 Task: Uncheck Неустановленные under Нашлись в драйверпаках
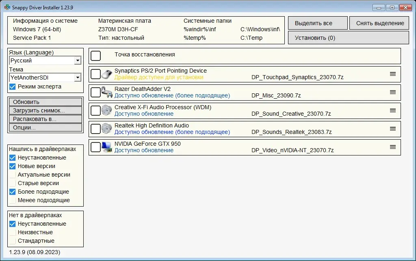coord(12,157)
